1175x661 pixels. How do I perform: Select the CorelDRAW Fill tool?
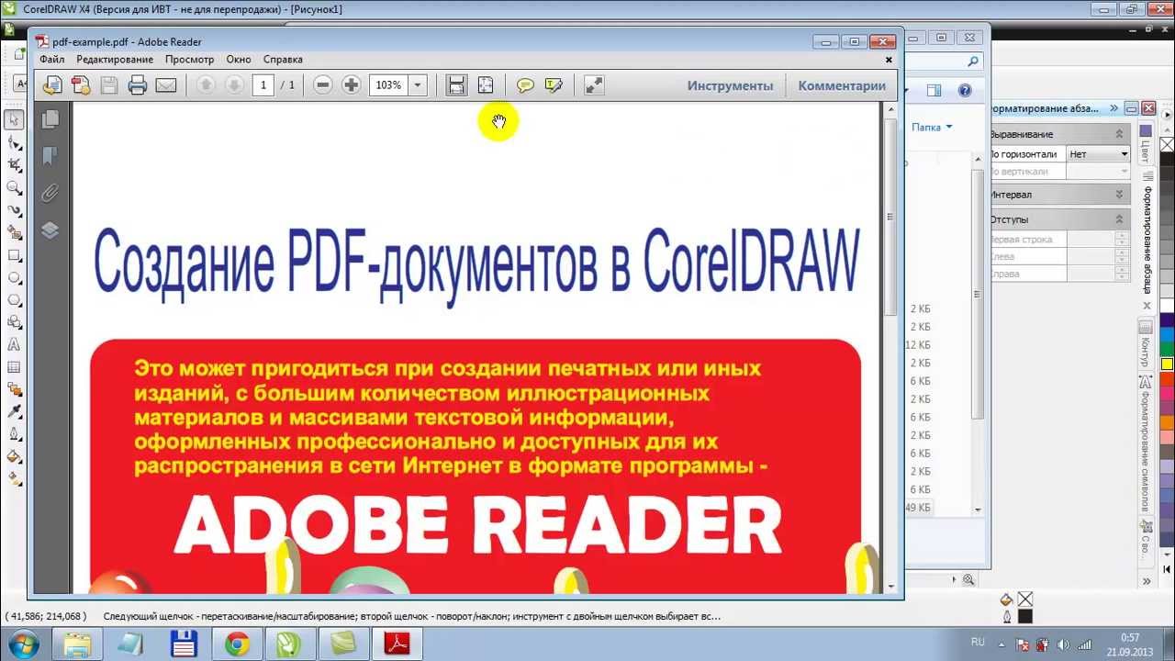(x=14, y=456)
